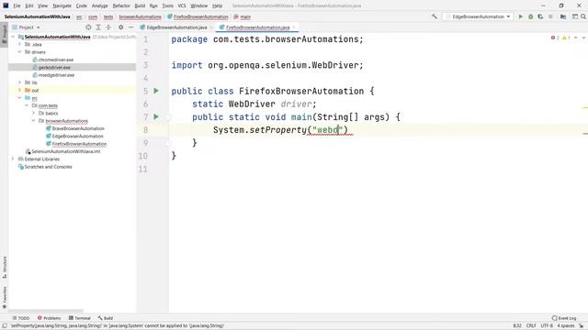588x330 pixels.
Task: Click Collapse All in Project panel
Action: coord(108,27)
